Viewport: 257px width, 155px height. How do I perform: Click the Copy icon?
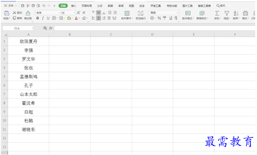click(x=15, y=18)
